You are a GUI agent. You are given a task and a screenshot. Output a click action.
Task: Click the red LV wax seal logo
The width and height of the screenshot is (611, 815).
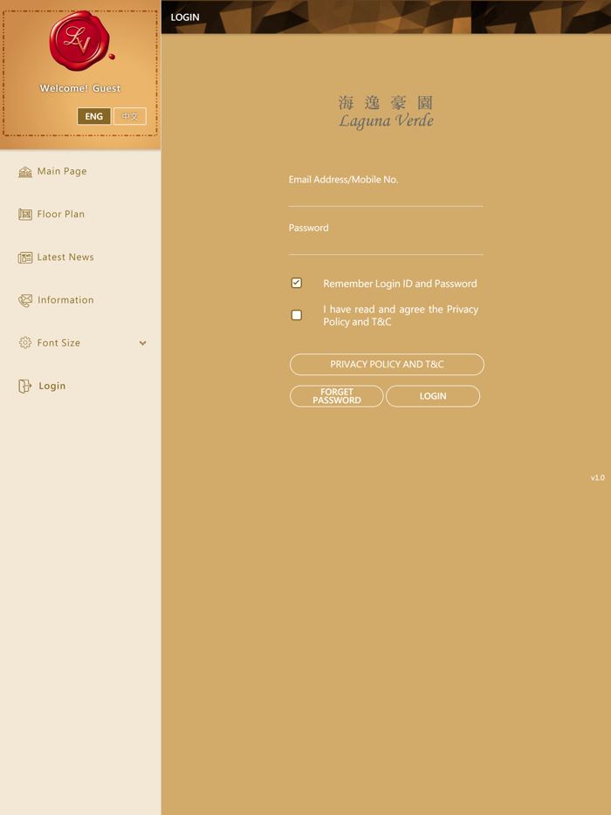(x=81, y=40)
